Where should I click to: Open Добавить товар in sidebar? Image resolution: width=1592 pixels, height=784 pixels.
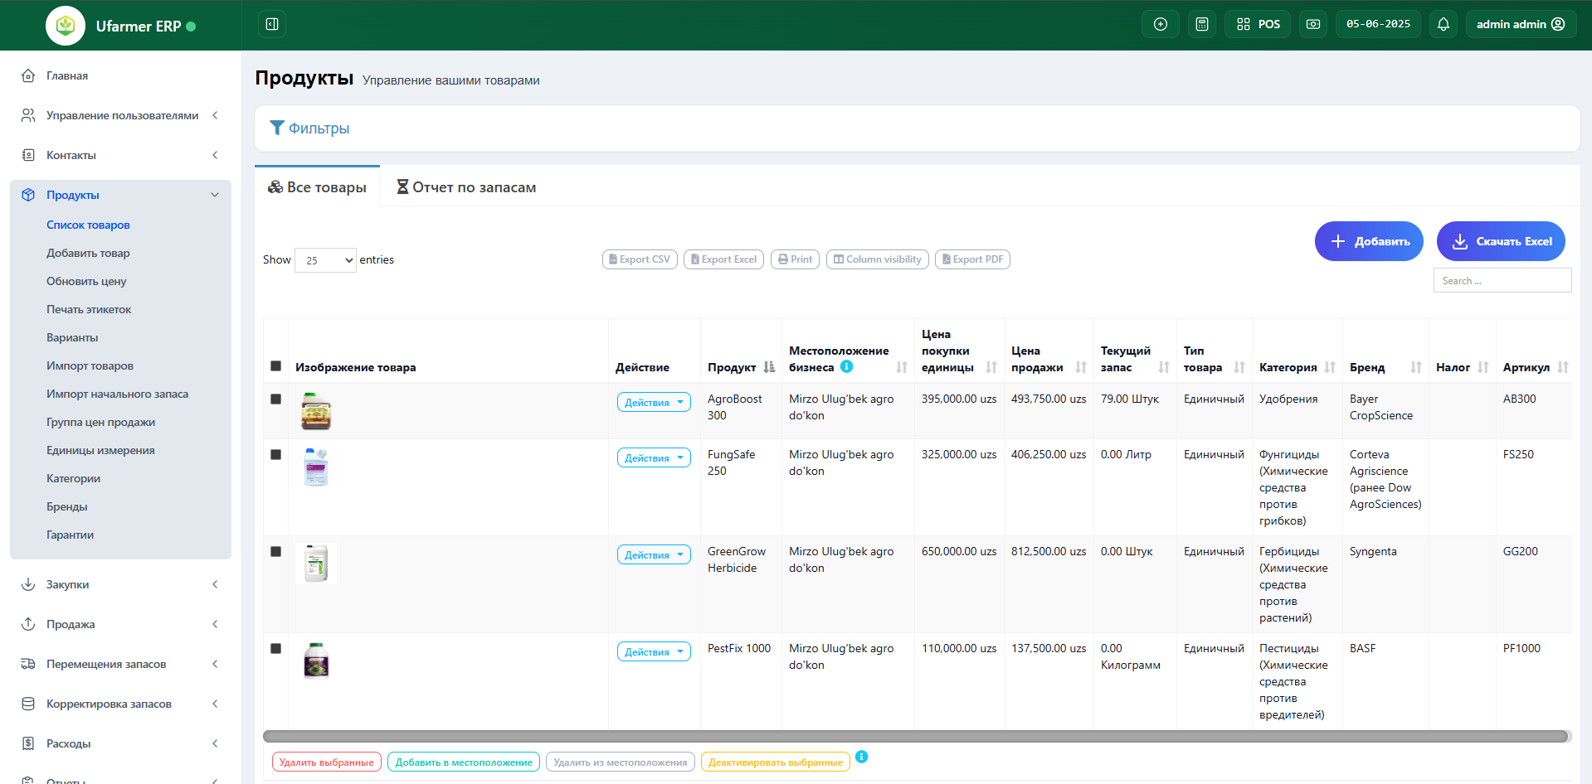(88, 253)
